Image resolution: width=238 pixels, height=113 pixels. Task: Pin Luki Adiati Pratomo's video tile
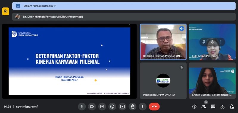click(x=204, y=42)
